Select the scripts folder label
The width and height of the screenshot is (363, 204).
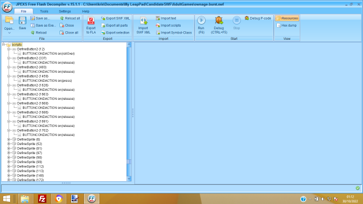[16, 45]
